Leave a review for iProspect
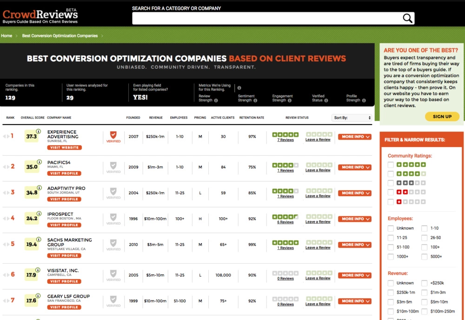 click(x=318, y=222)
